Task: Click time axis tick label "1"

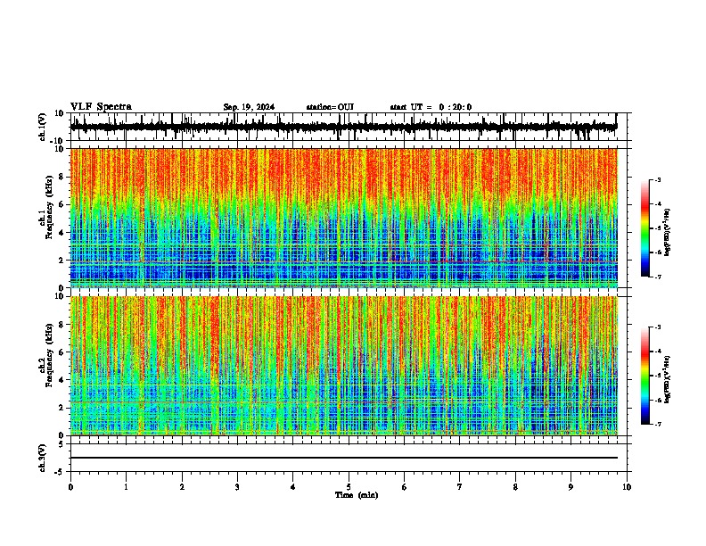Action: coord(126,487)
